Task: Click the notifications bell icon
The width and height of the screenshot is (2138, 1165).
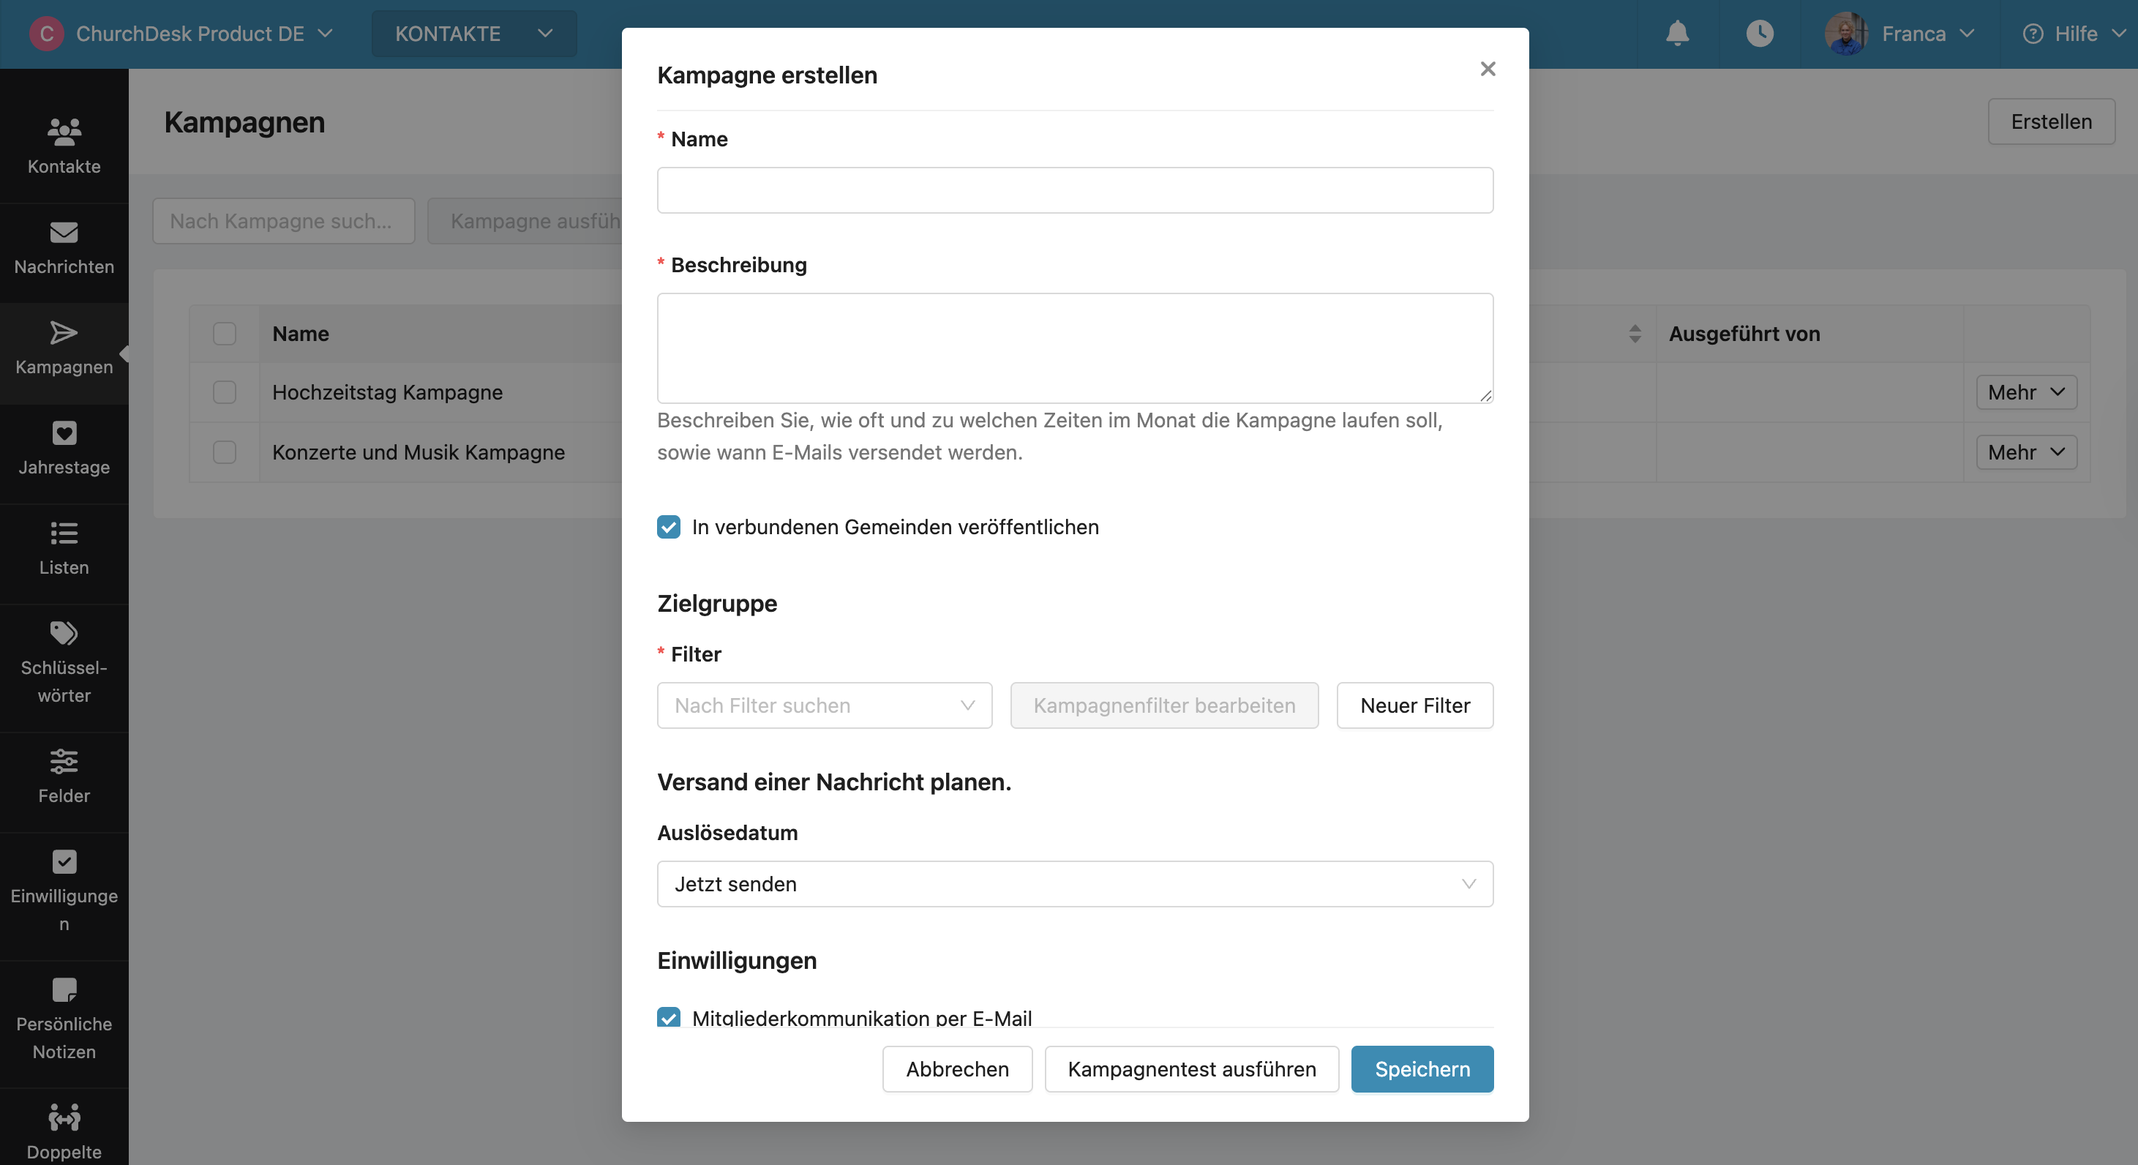Action: [x=1677, y=33]
